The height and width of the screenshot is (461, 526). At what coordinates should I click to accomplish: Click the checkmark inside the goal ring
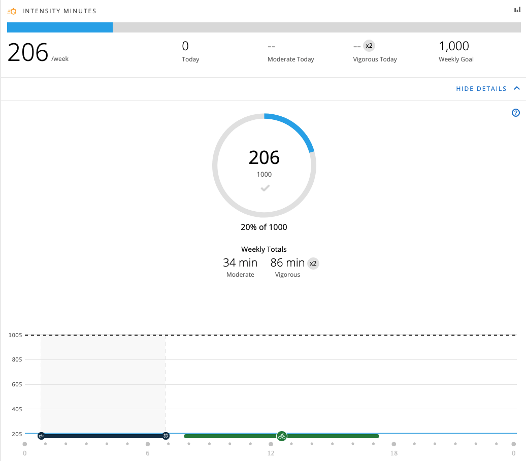[265, 188]
